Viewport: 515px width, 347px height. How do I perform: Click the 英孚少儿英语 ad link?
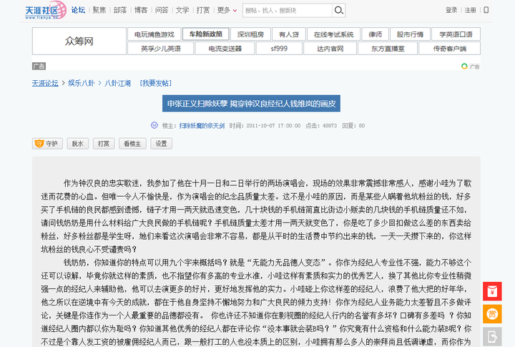click(x=161, y=49)
